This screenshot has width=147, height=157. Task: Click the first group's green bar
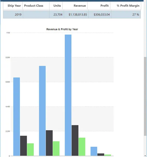30,150
